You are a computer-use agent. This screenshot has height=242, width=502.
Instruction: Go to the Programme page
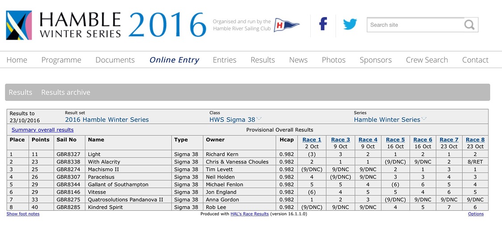[x=61, y=60]
